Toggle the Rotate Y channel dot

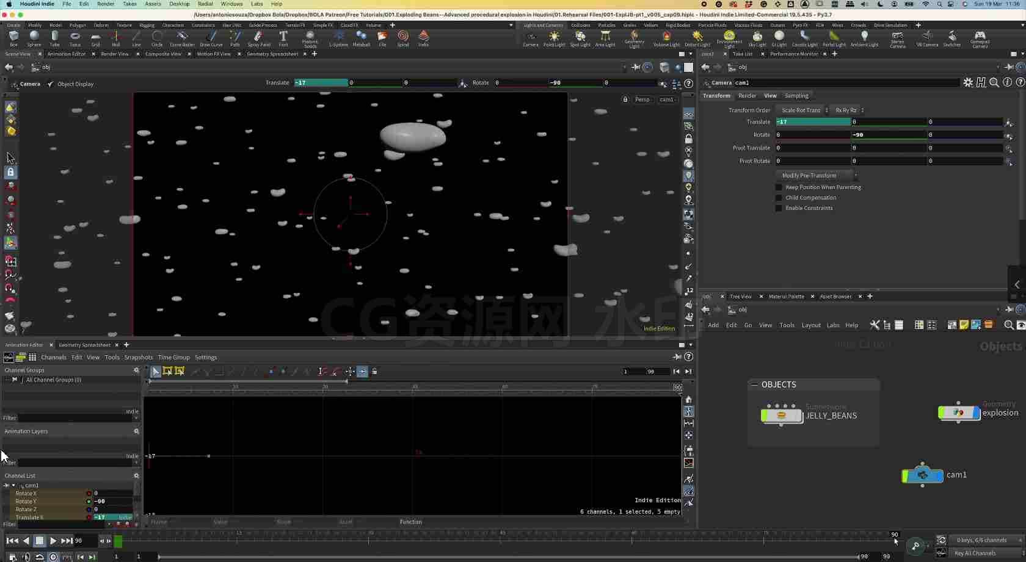click(x=89, y=502)
